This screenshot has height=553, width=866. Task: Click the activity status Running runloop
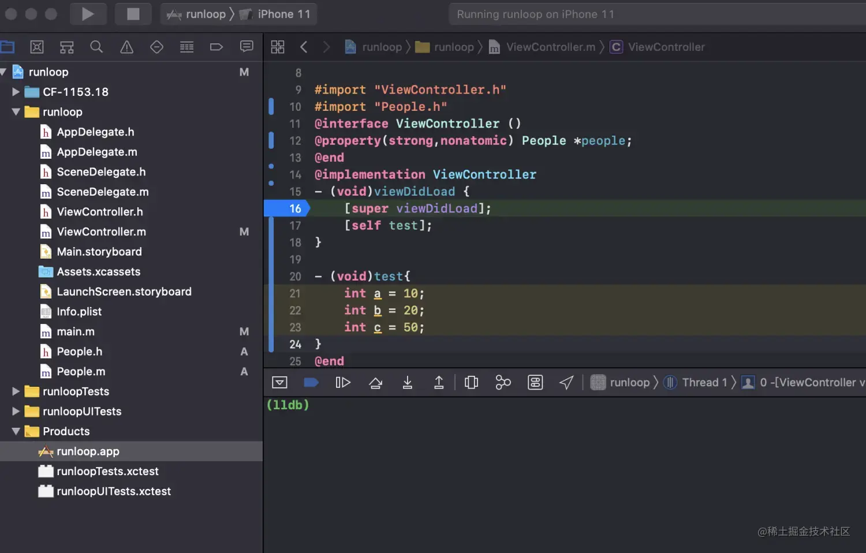535,14
